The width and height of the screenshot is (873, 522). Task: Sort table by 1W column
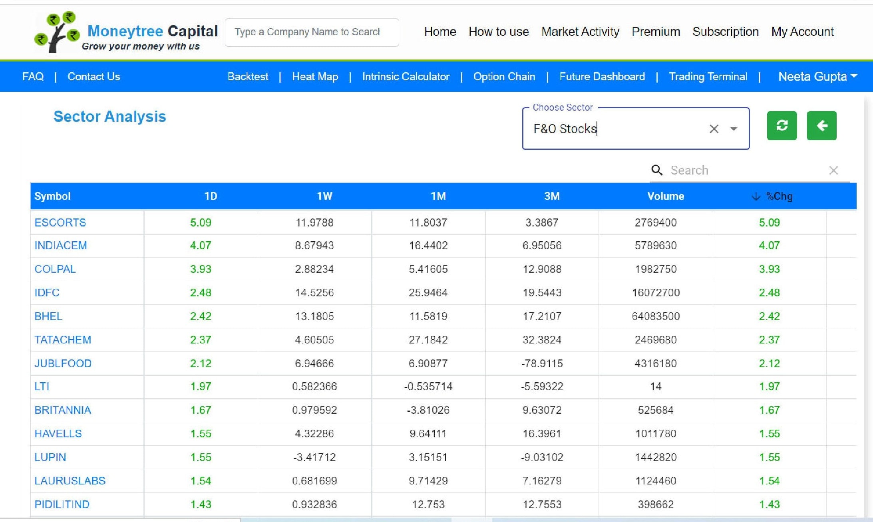[x=324, y=196]
